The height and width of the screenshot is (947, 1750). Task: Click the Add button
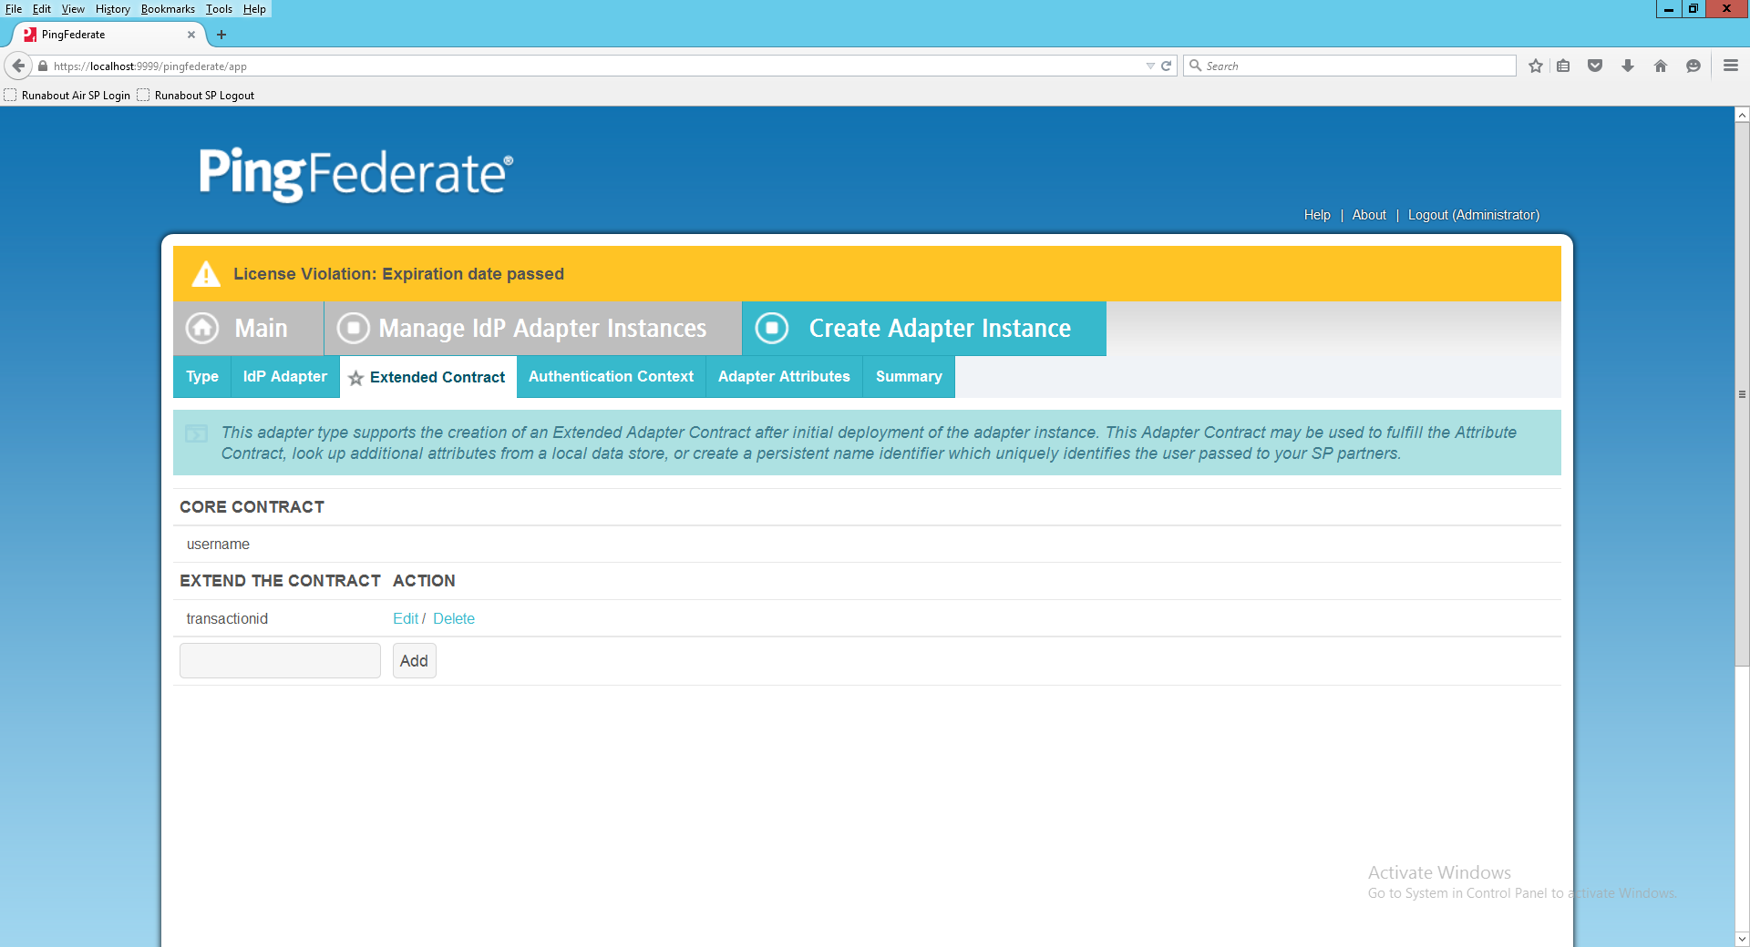click(414, 661)
